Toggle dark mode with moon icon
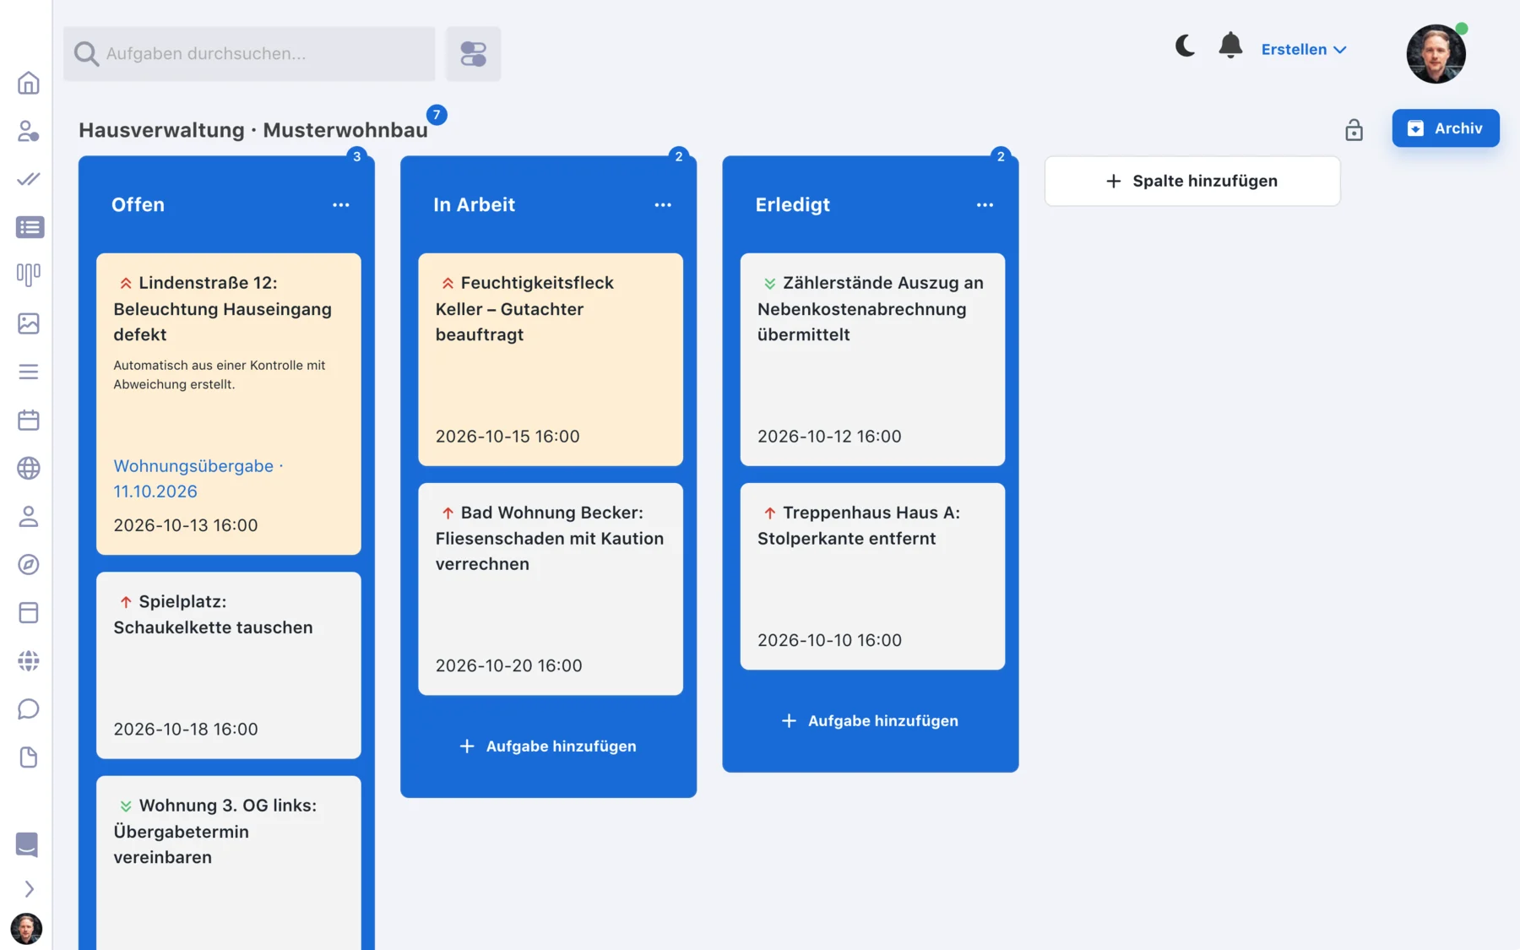The image size is (1520, 950). tap(1186, 46)
